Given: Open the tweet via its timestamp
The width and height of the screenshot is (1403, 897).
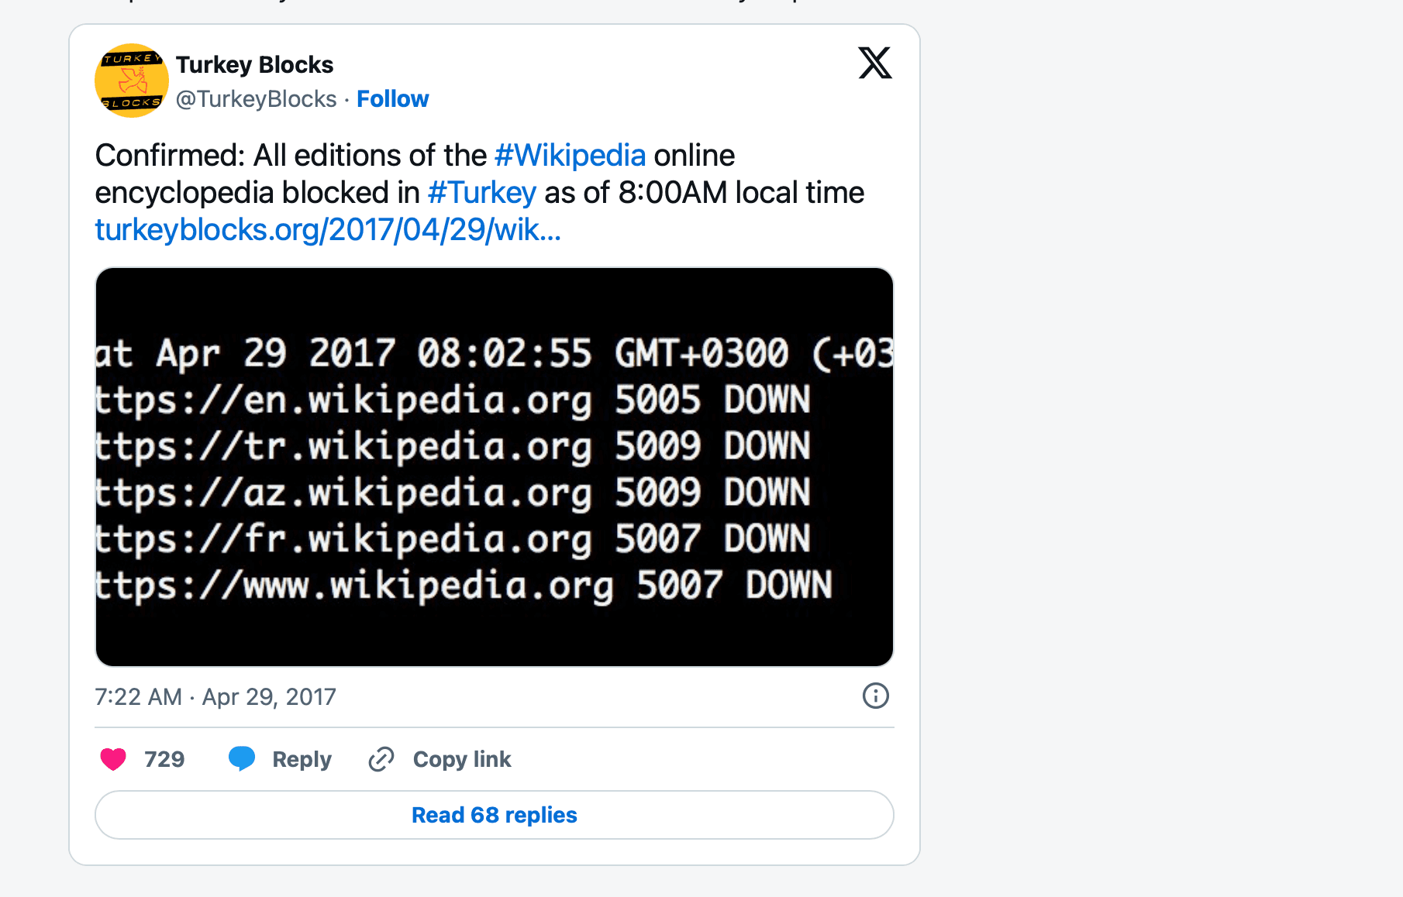Looking at the screenshot, I should point(215,696).
